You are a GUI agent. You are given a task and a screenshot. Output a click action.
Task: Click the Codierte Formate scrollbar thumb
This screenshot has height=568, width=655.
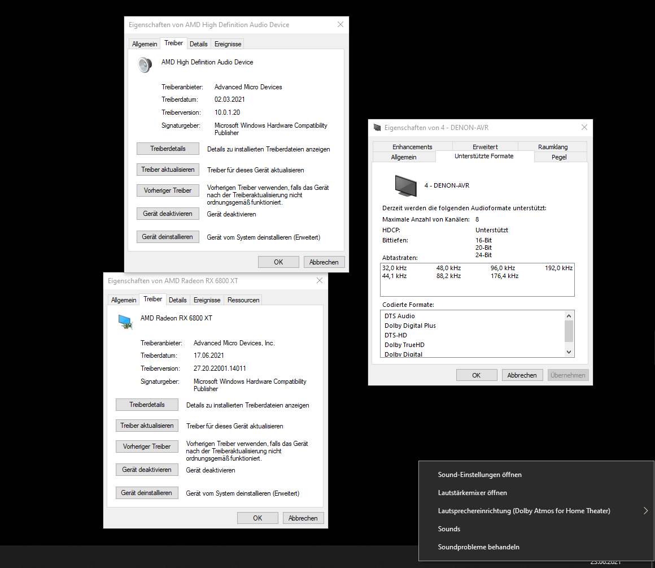pos(569,331)
